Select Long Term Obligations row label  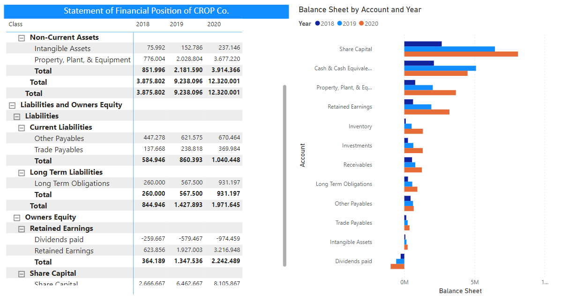click(72, 183)
